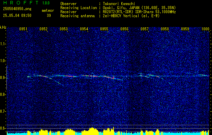Image resolution: width=212 pixels, height=135 pixels.
Task: Select the filename 2505040950.png
Action: 17,9
